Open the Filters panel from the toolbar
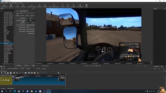This screenshot has width=166, height=93. 68,6
